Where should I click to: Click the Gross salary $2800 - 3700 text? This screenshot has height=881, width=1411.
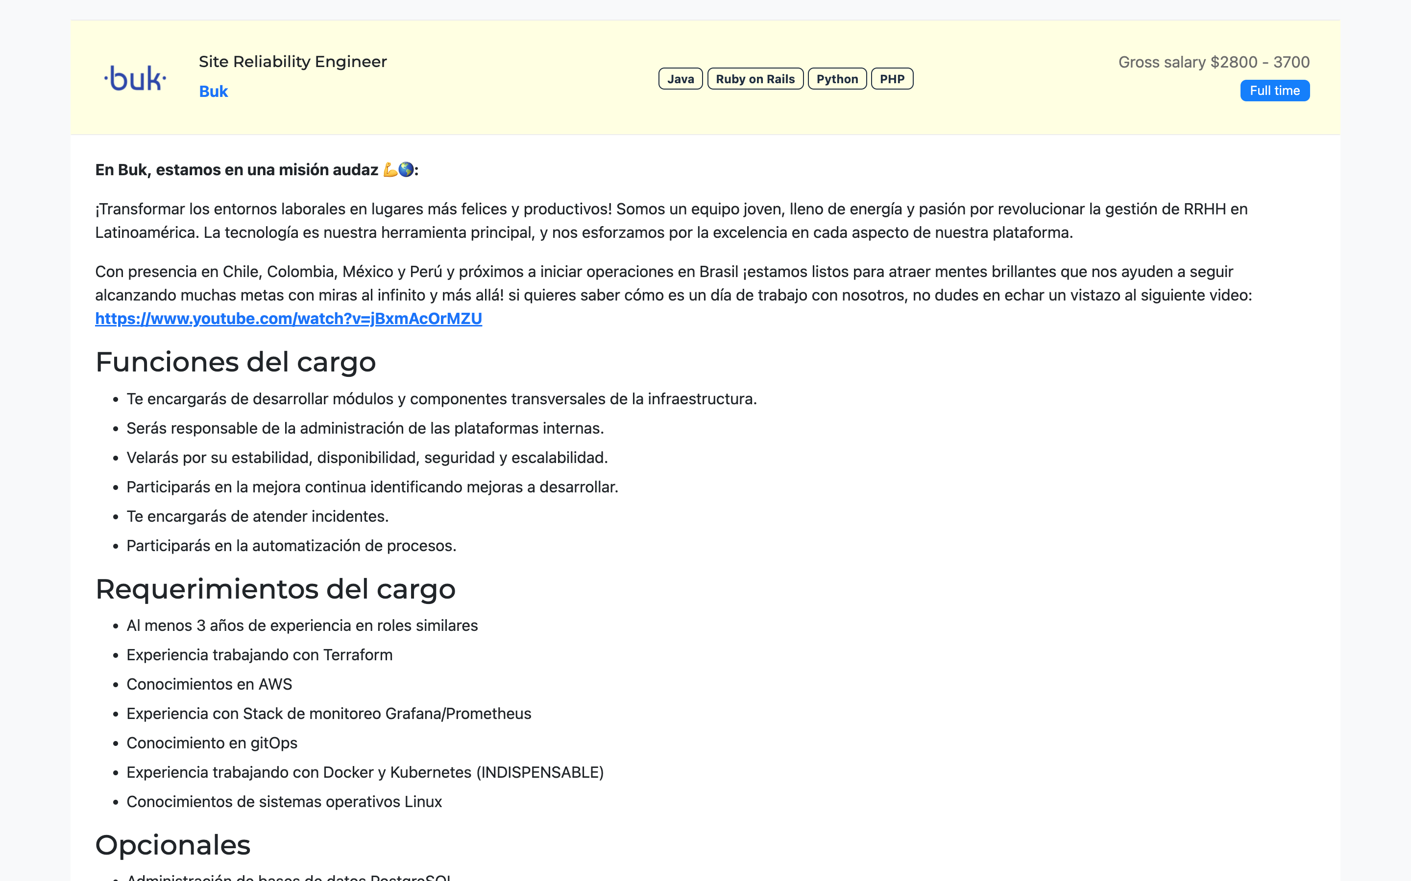click(1214, 62)
